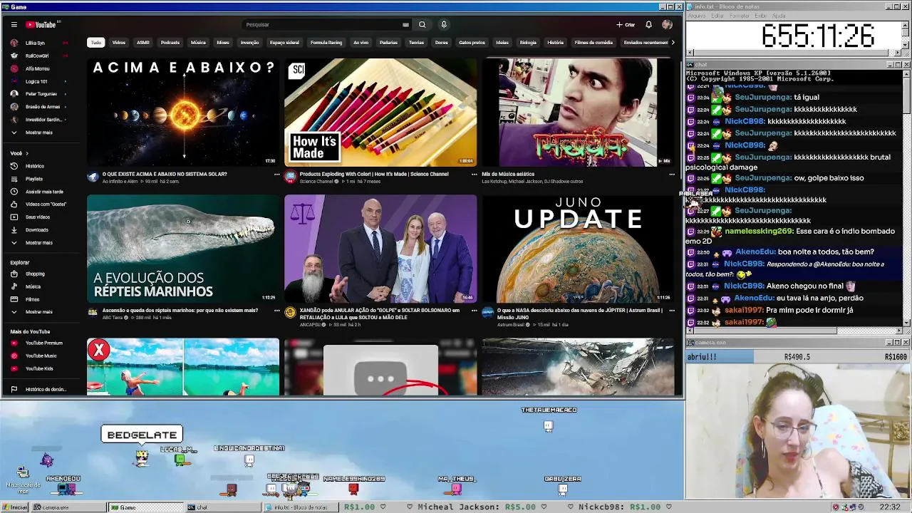Select the Filmes de comédia chip

(x=594, y=43)
